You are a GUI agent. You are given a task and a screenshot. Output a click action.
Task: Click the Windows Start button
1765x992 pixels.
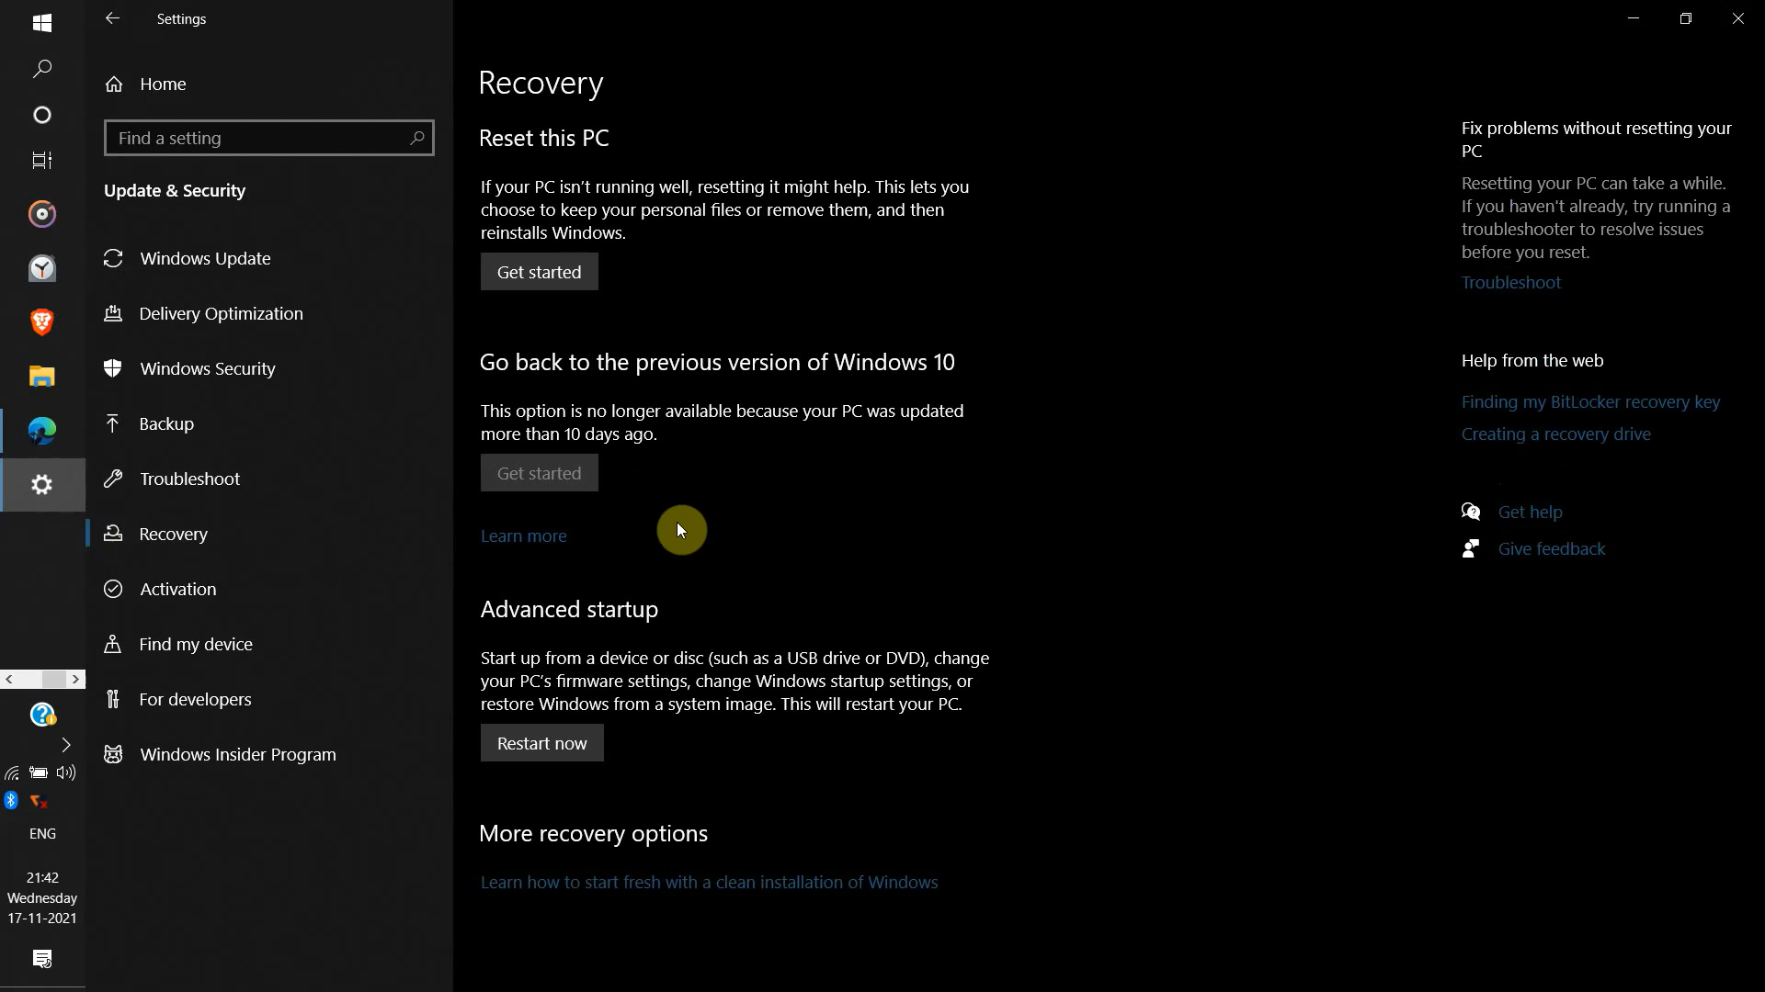42,23
